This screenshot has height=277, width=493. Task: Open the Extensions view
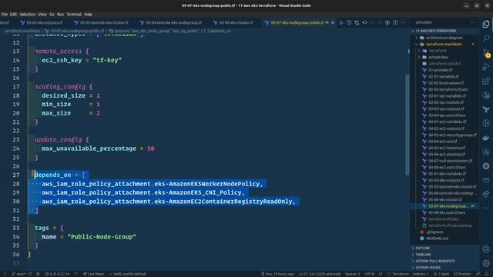click(486, 81)
